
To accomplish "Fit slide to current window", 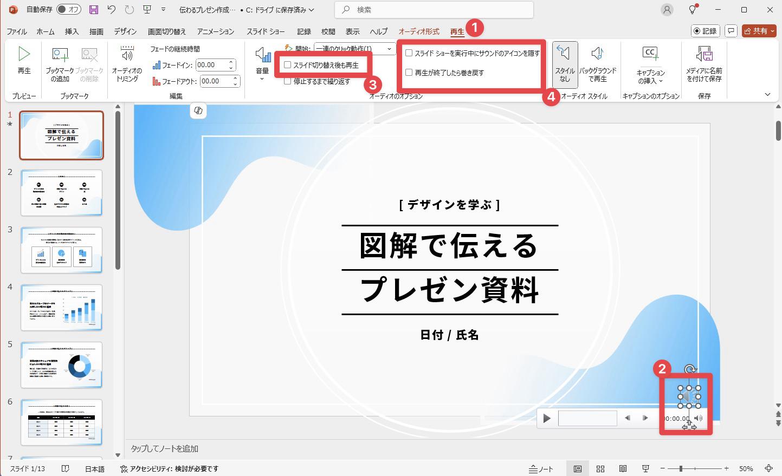I will coord(769,468).
